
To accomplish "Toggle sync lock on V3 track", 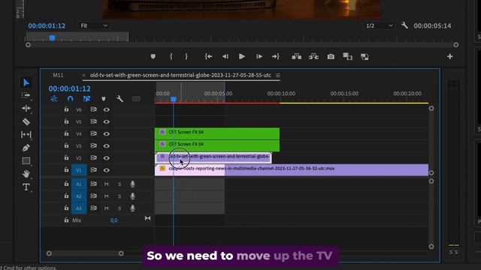I will (93, 145).
